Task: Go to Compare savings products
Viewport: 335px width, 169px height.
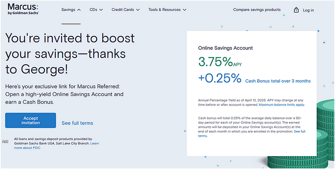Action: (x=257, y=10)
